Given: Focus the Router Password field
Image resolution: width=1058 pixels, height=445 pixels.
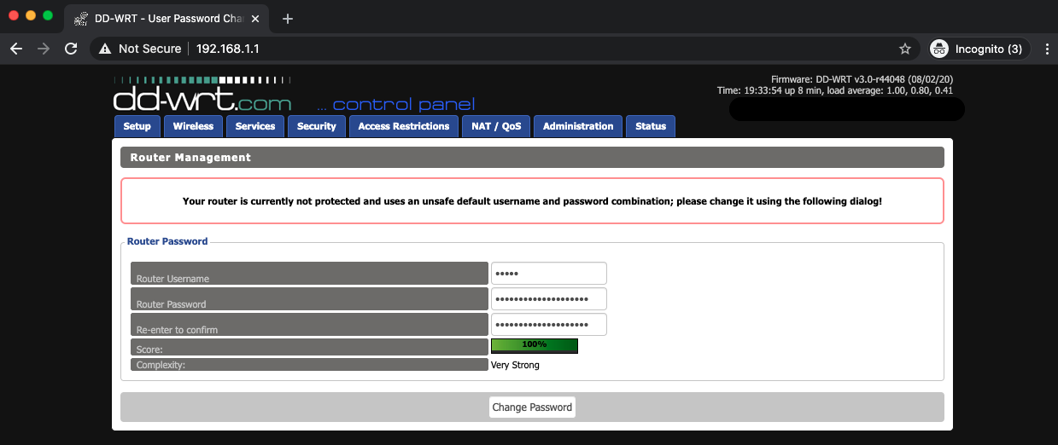Looking at the screenshot, I should (x=548, y=299).
